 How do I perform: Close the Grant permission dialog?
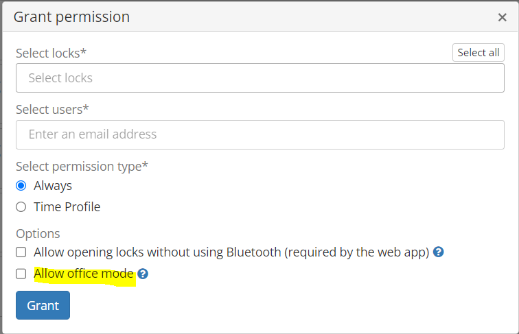[502, 17]
